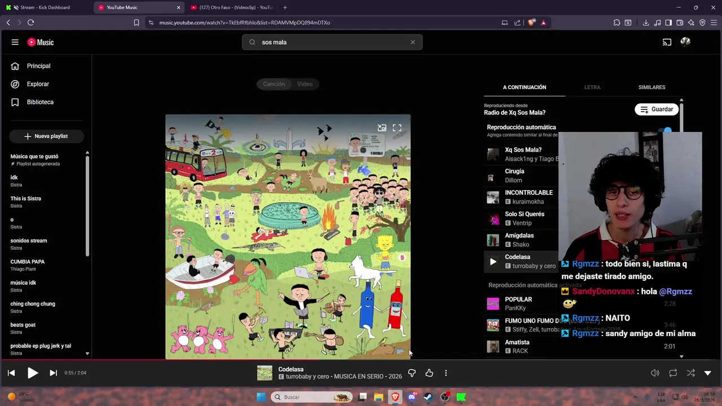Toggle browser sidebar panel
This screenshot has width=722, height=406.
point(668,23)
